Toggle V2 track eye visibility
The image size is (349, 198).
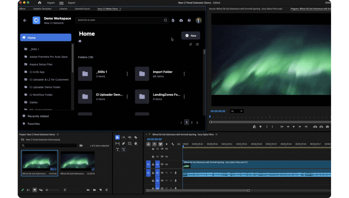(166, 156)
